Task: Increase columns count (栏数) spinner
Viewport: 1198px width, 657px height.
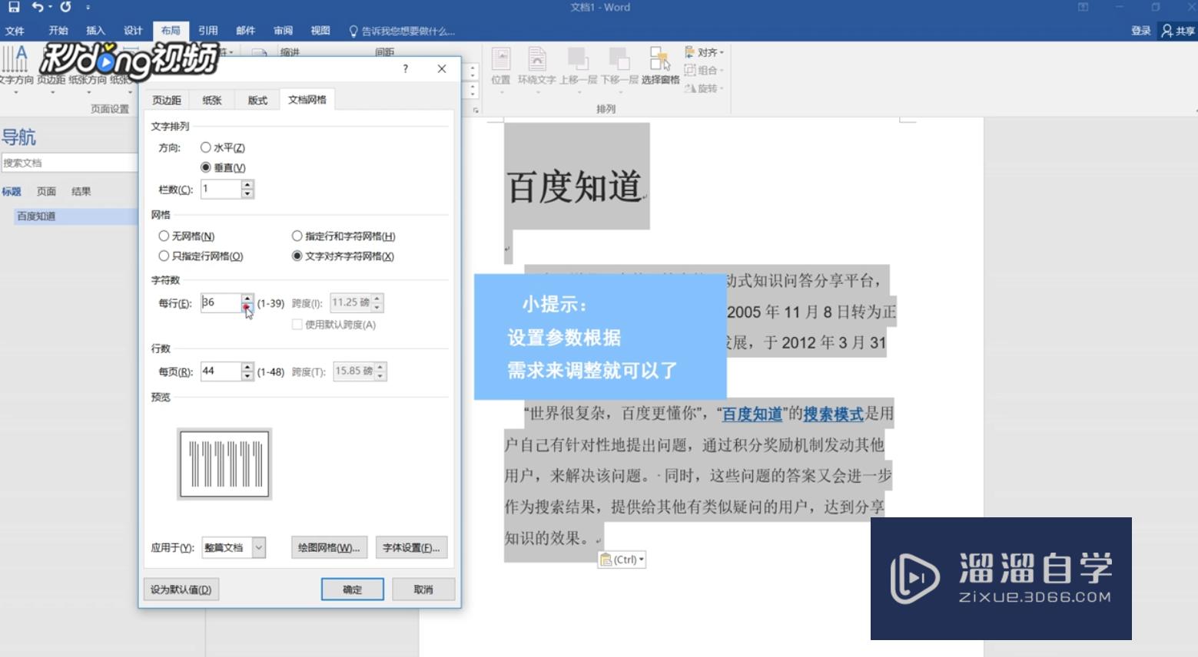Action: pyautogui.click(x=247, y=184)
